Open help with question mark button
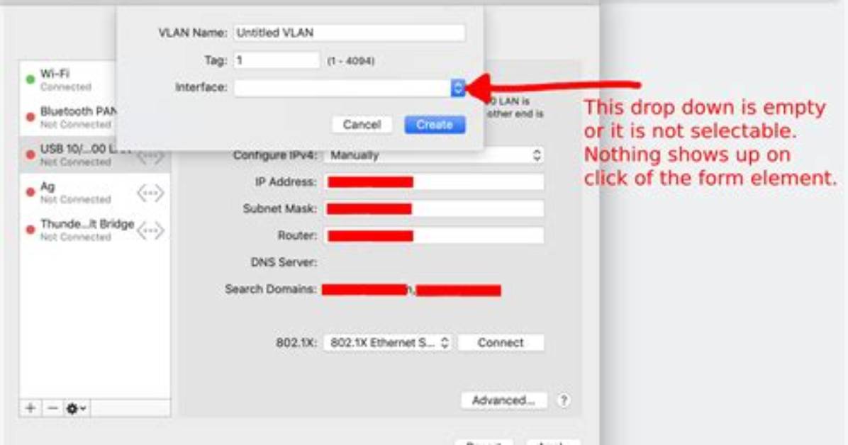This screenshot has width=848, height=445. (564, 400)
